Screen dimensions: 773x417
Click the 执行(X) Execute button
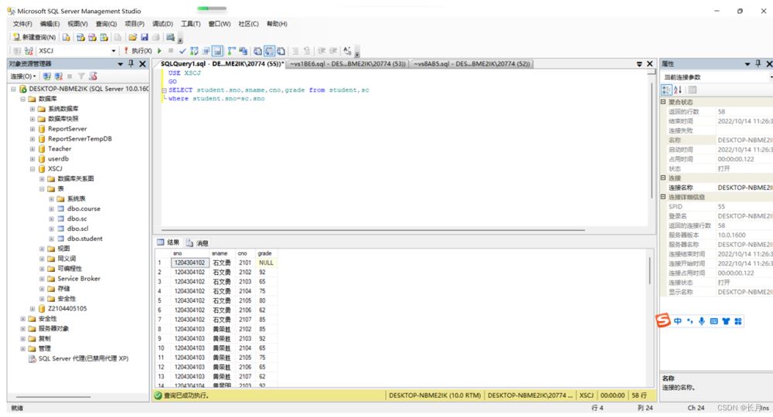coord(138,51)
